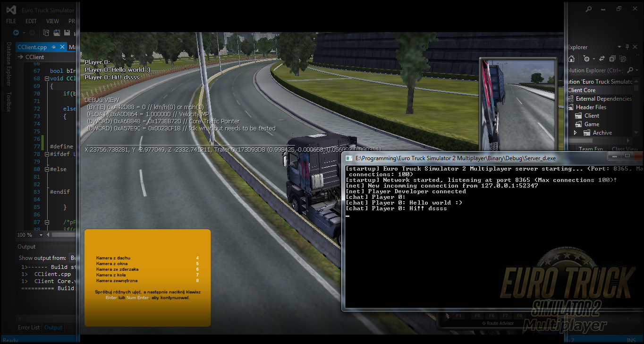
Task: Click the Solution Explorer search field
Action: 597,70
